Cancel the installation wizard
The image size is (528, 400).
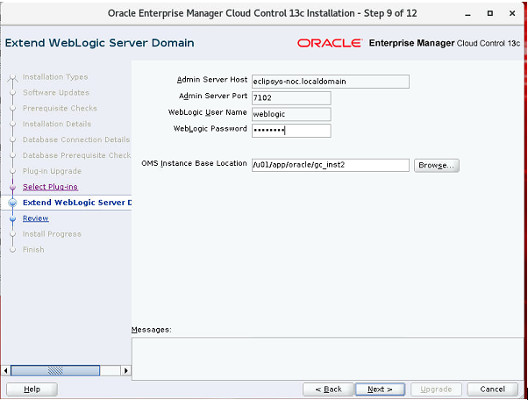tap(492, 389)
